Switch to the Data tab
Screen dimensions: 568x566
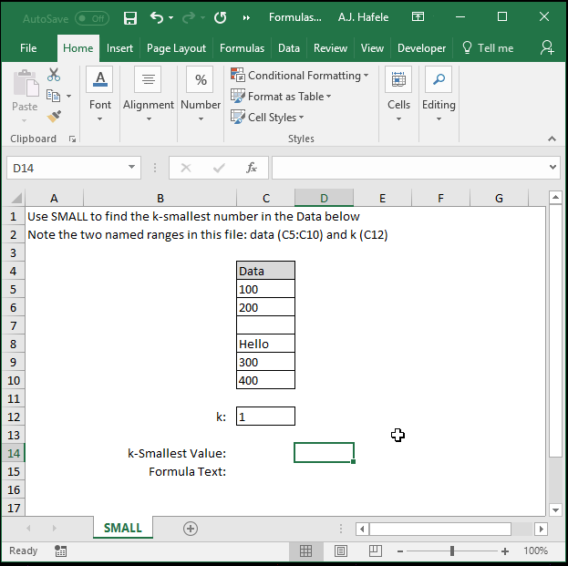289,48
